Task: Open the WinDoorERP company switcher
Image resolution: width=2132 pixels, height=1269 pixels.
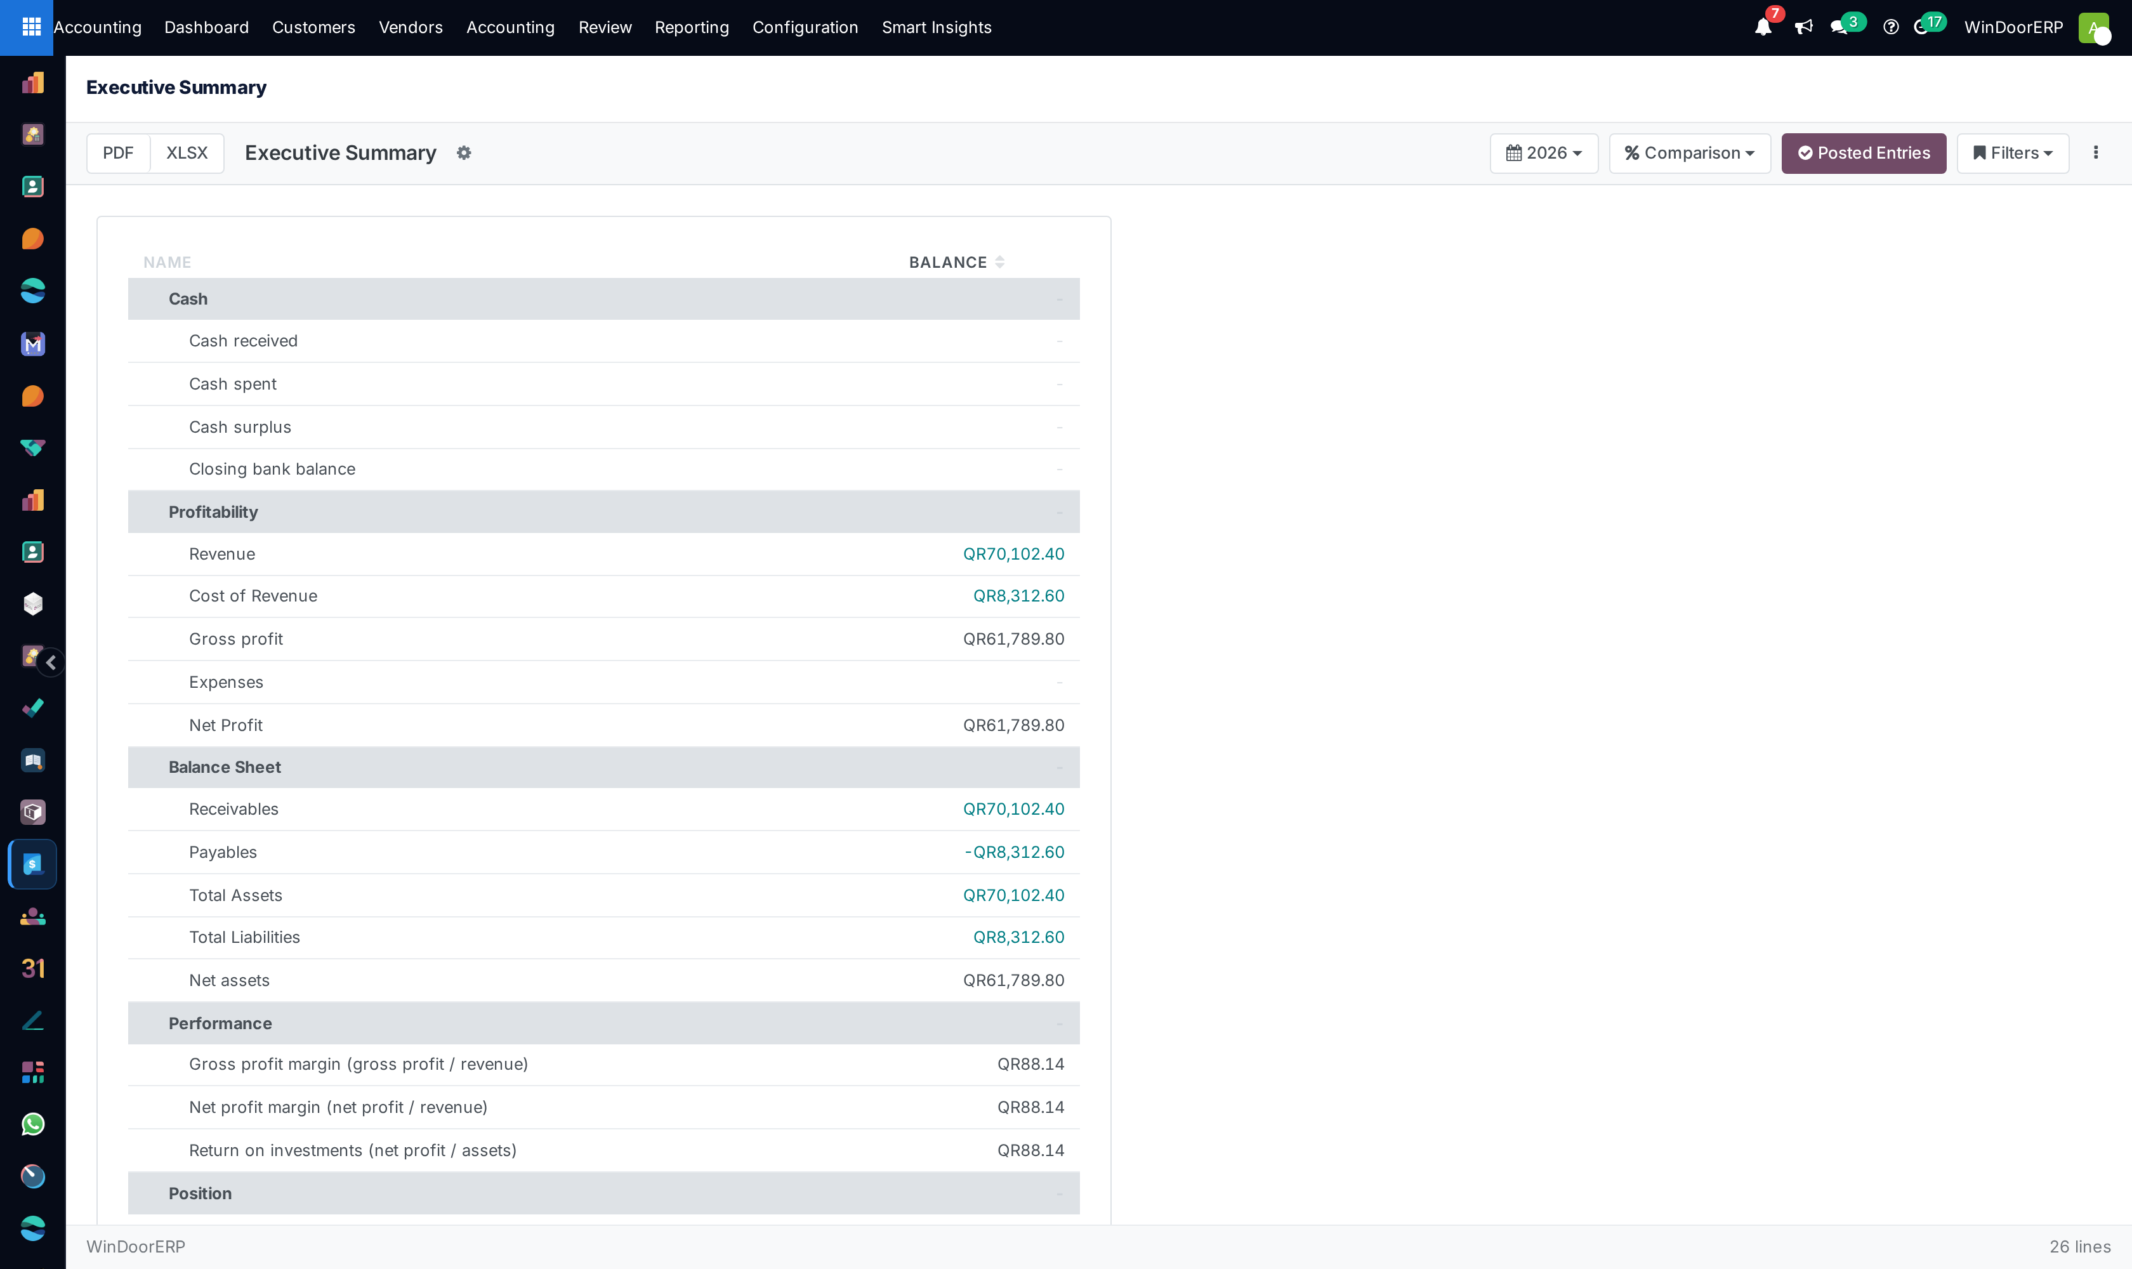Action: [x=2013, y=27]
